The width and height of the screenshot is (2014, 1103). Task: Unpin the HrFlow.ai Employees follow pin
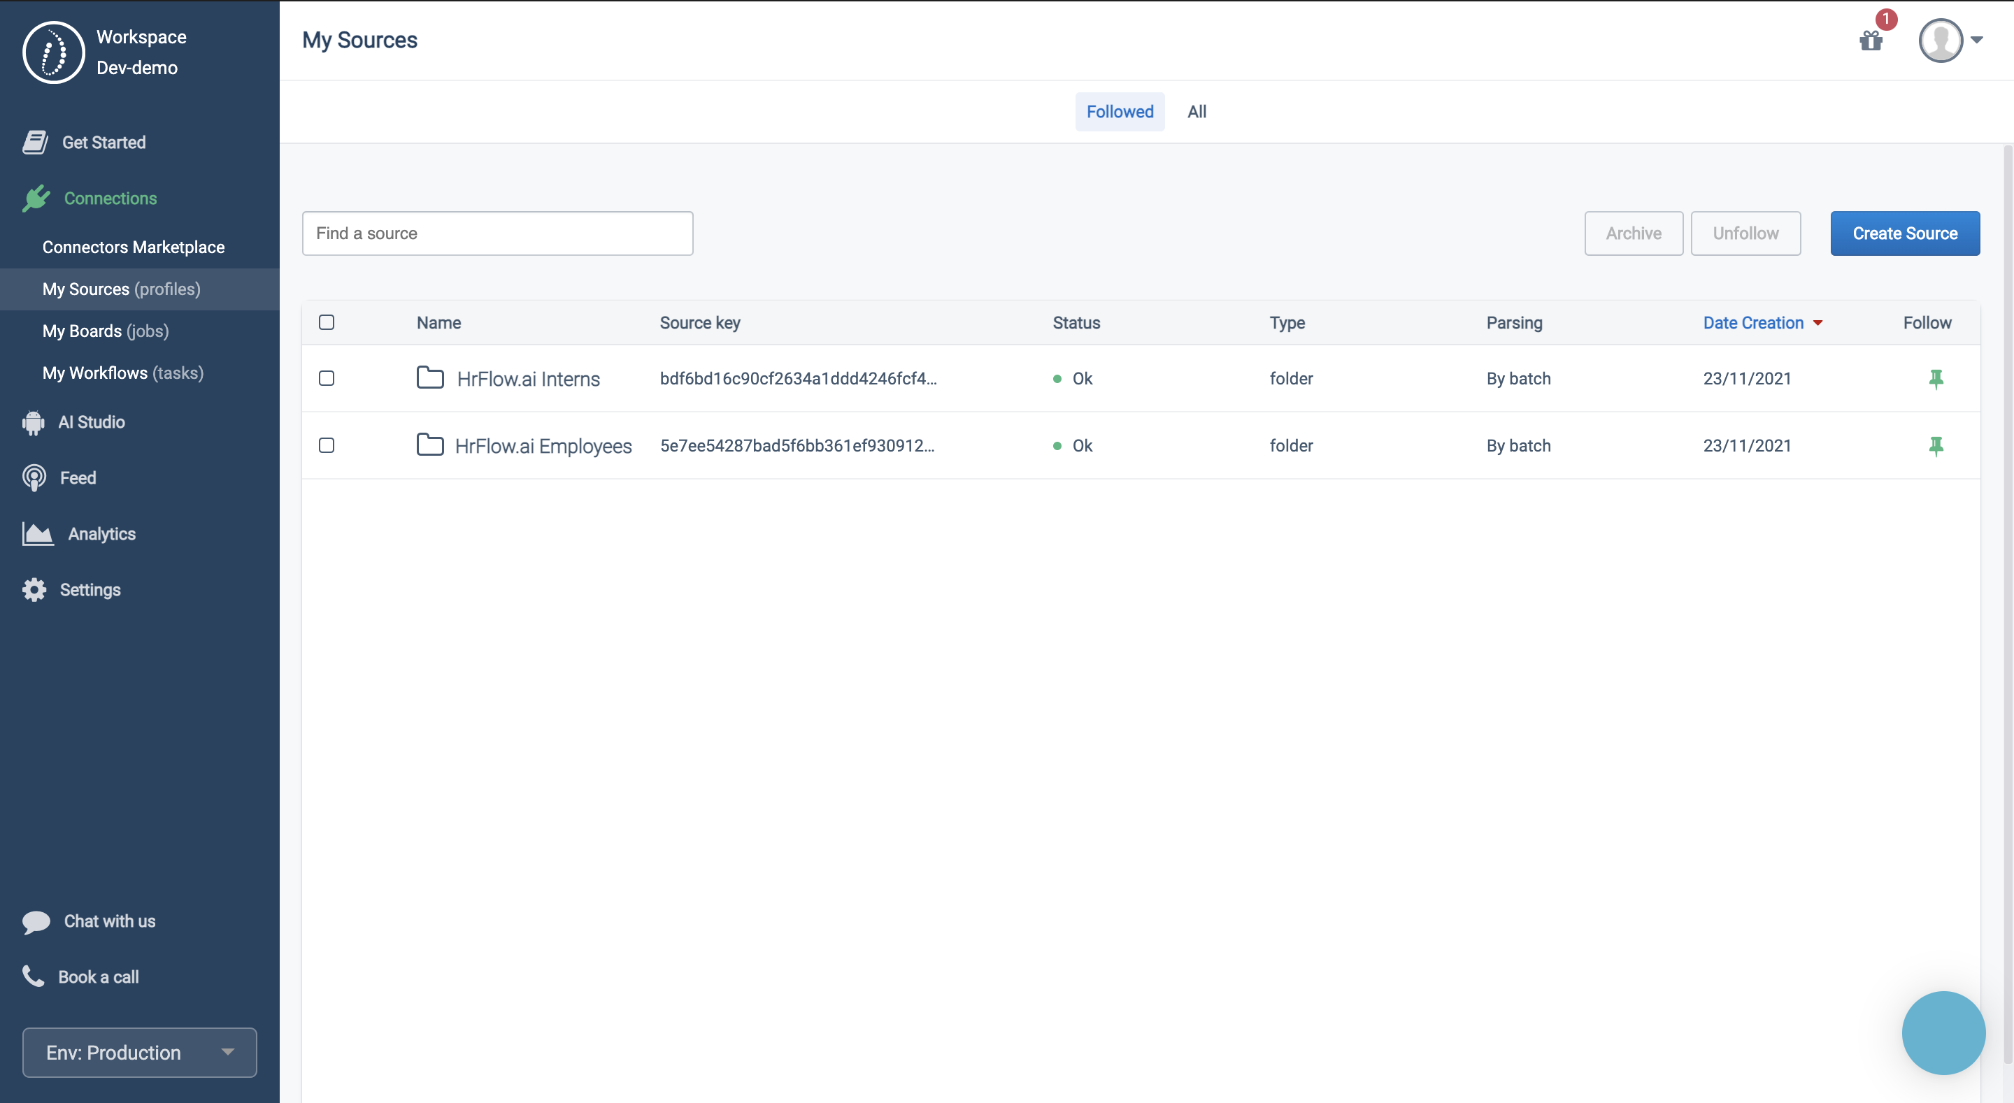[x=1936, y=447]
